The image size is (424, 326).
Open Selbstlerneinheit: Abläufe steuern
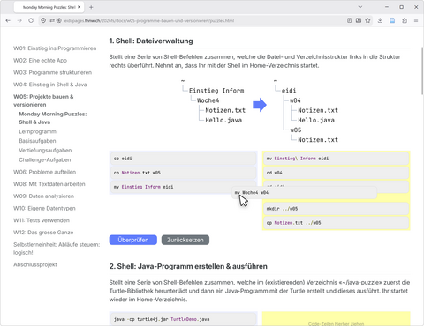tap(57, 248)
